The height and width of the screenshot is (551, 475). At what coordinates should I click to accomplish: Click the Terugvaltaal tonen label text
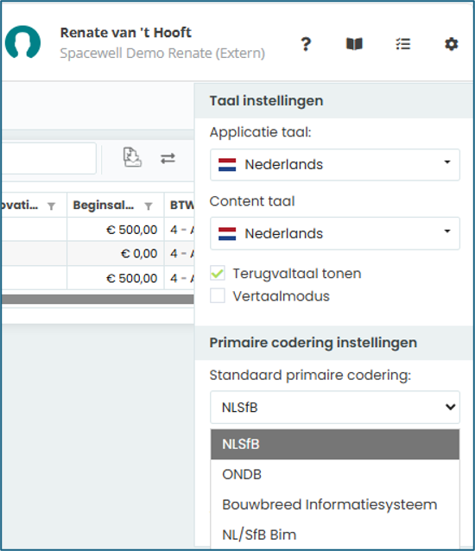pyautogui.click(x=297, y=274)
